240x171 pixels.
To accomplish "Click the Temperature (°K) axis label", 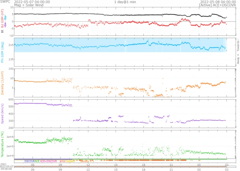I will pyautogui.click(x=3, y=144).
